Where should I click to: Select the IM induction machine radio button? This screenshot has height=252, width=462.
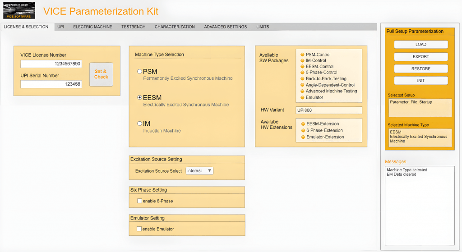pos(140,124)
